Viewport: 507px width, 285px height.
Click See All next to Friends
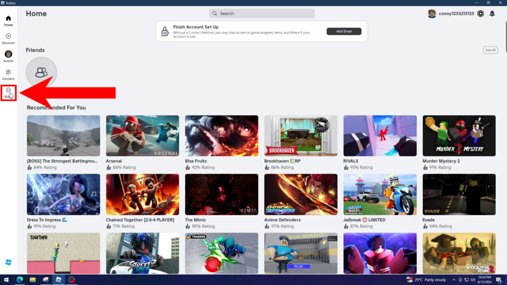(x=490, y=50)
